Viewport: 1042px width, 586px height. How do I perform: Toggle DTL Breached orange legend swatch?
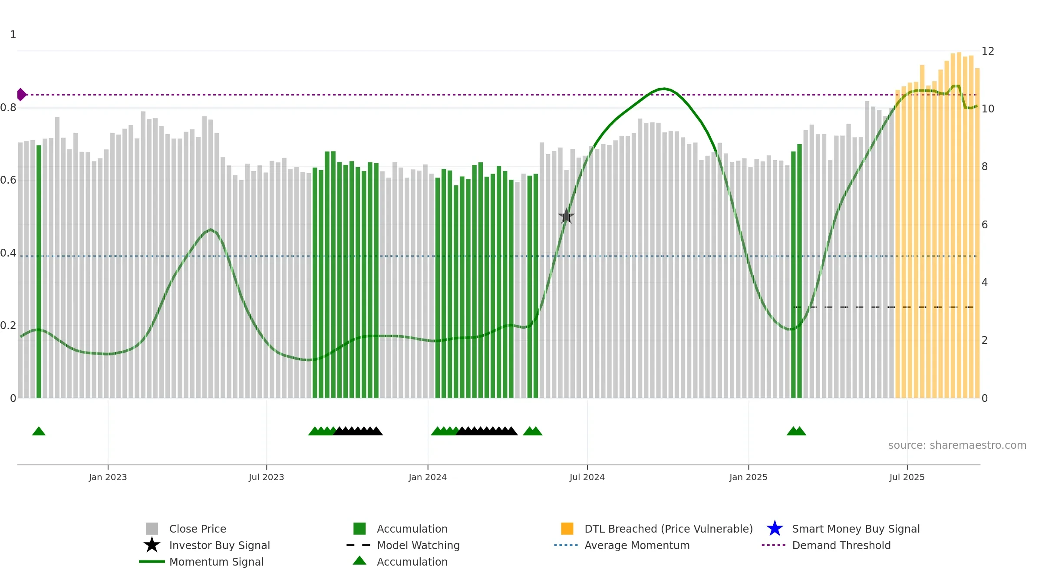click(567, 529)
